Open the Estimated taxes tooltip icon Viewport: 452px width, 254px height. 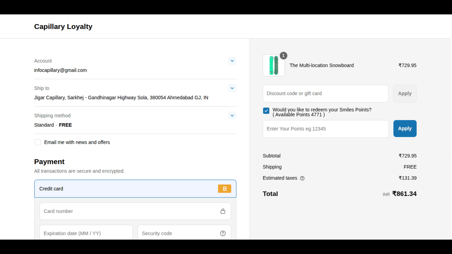pyautogui.click(x=302, y=178)
